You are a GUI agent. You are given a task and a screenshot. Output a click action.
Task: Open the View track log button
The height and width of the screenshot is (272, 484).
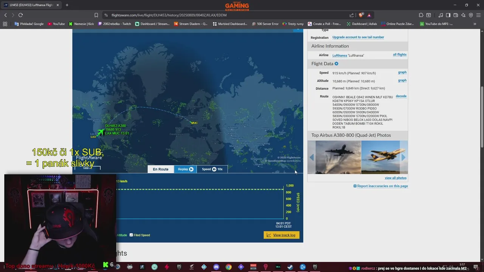tap(282, 235)
